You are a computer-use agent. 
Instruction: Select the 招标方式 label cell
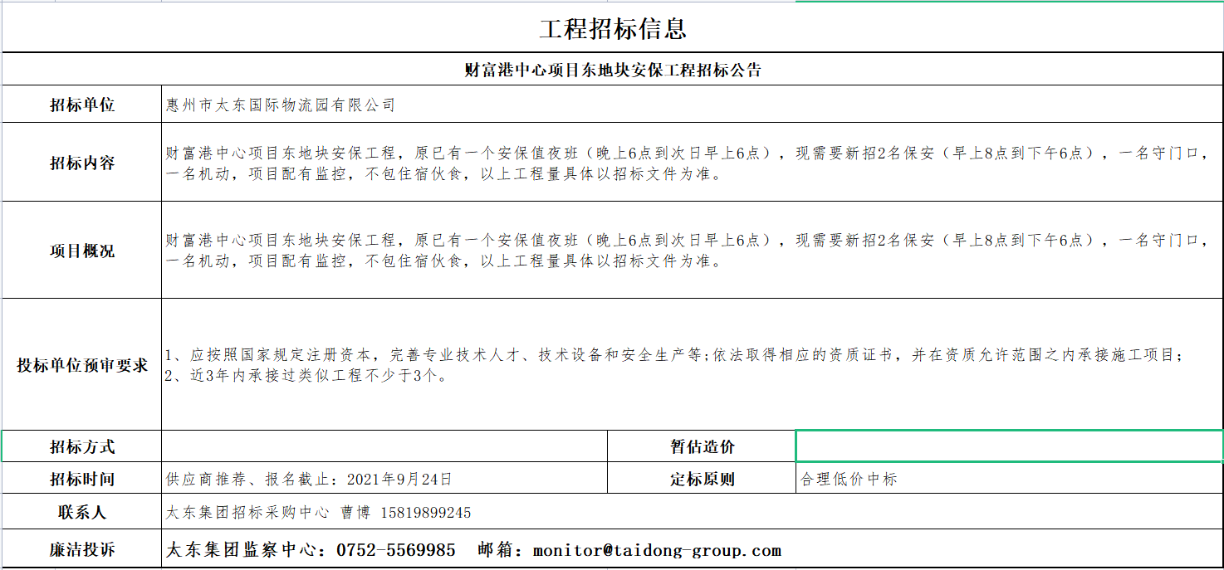point(82,447)
